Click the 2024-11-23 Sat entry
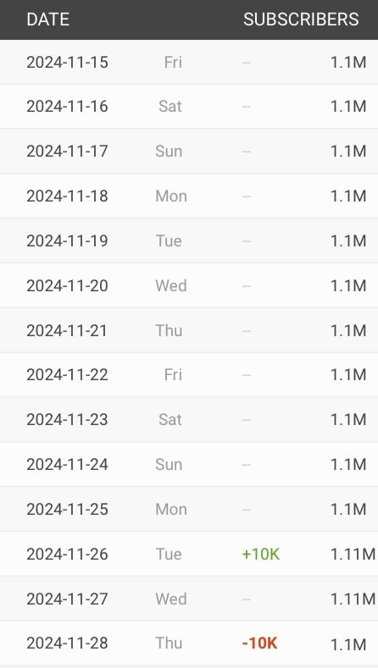Screen dimensions: 378x668 189,420
